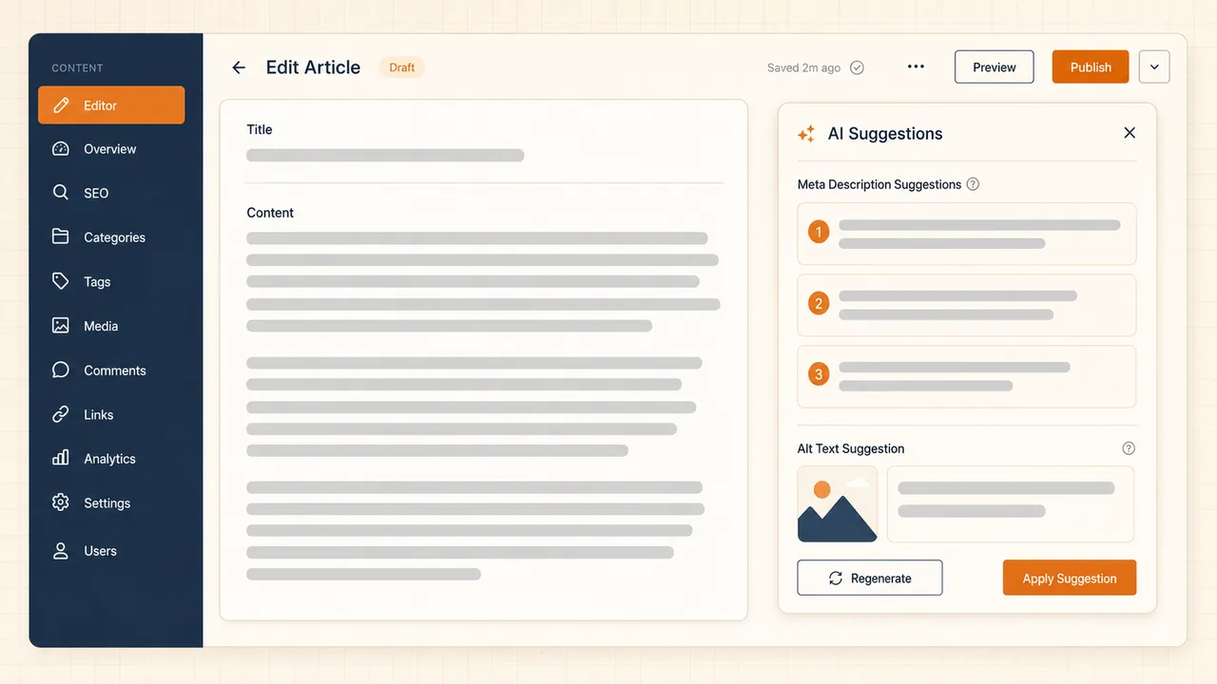This screenshot has width=1217, height=684.
Task: Click the 'Alt Text Suggestion' label
Action: coord(851,448)
